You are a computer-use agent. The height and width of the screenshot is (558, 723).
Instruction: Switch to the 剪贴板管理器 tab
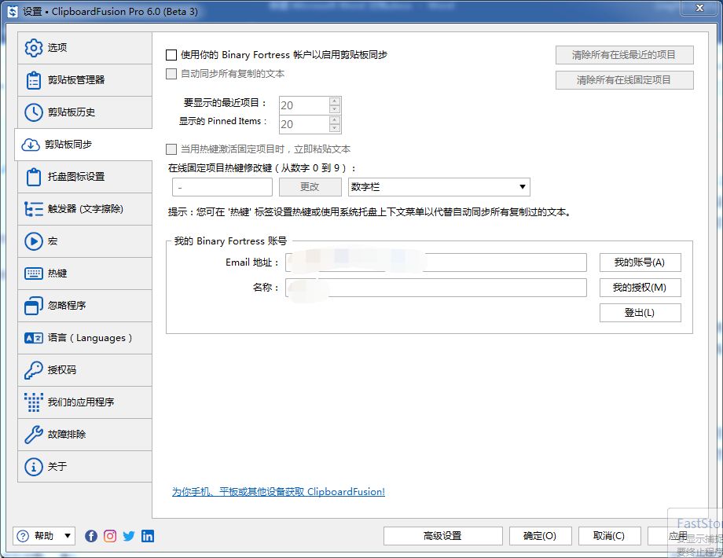[x=85, y=80]
